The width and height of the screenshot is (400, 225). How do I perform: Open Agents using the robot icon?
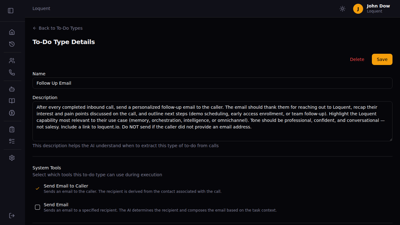click(12, 89)
